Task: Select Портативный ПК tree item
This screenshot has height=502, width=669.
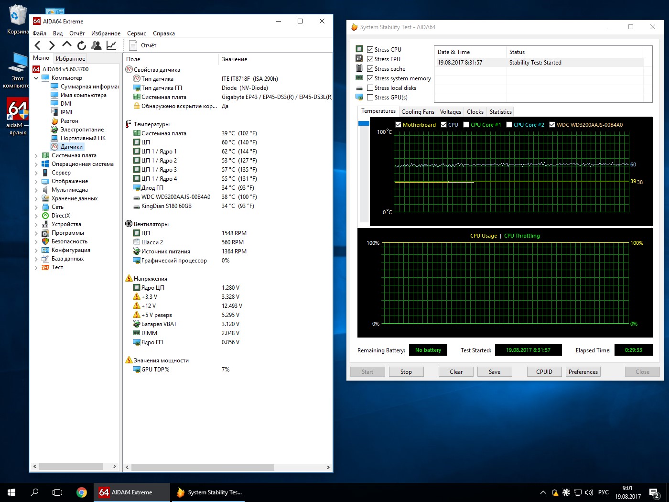Action: 83,138
